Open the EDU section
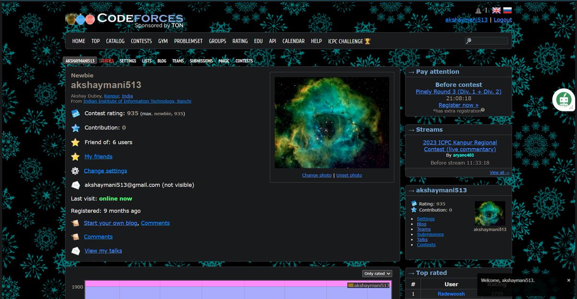577x299 pixels. click(x=258, y=41)
